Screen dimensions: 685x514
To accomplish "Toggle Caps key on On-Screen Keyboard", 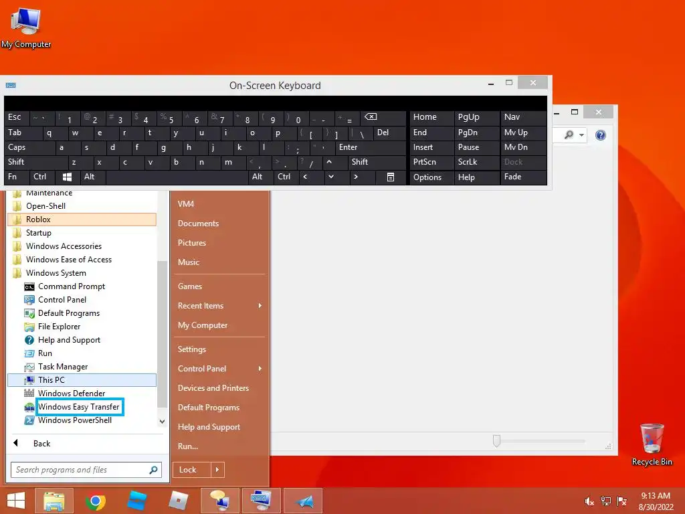I will [29, 148].
